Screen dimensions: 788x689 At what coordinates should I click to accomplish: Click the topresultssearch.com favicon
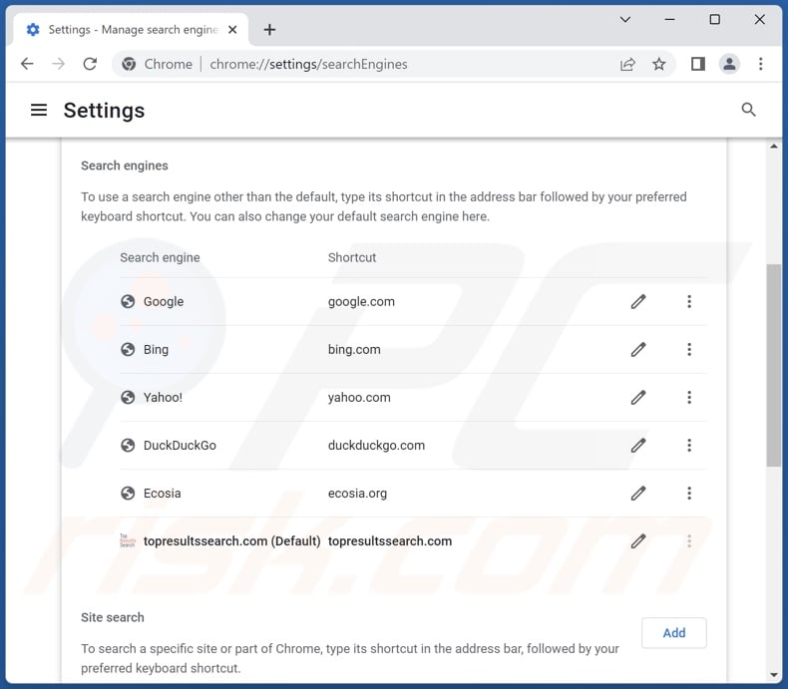(x=128, y=540)
